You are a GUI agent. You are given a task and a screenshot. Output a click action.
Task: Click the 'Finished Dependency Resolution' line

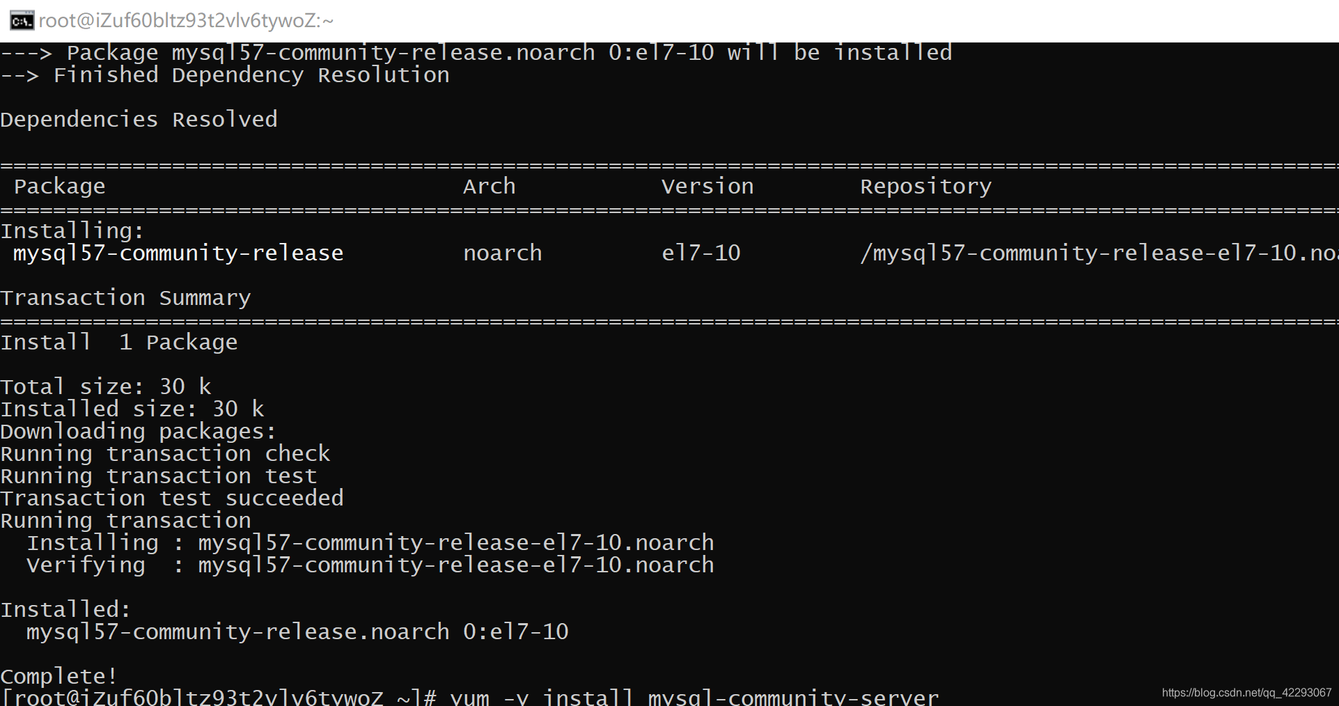click(225, 75)
